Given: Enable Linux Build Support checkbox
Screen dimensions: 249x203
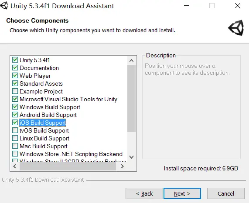Looking at the screenshot, I should pyautogui.click(x=15, y=138).
